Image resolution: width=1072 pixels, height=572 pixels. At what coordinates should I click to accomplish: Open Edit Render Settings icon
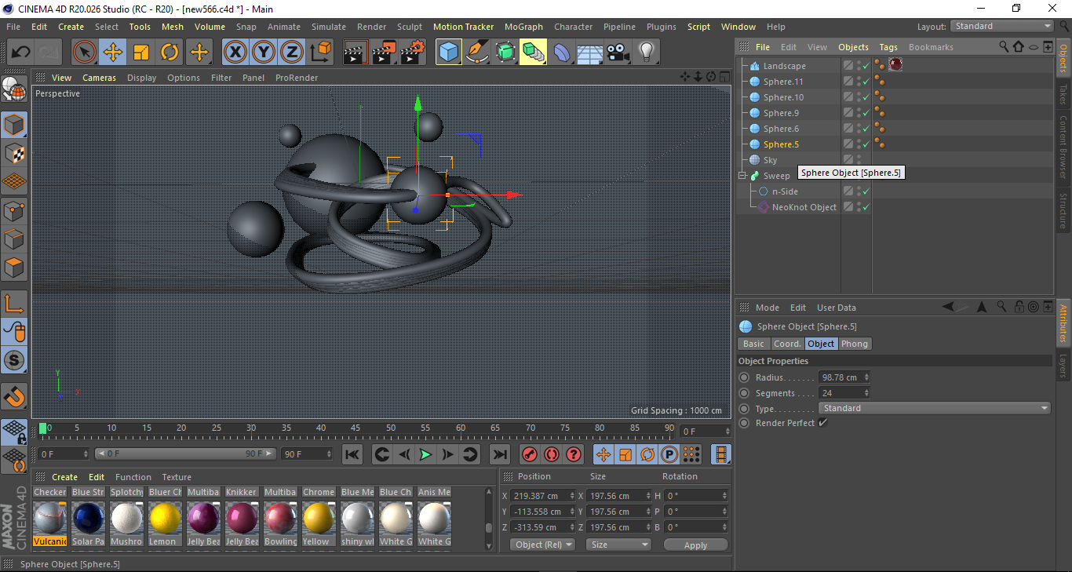coord(413,53)
